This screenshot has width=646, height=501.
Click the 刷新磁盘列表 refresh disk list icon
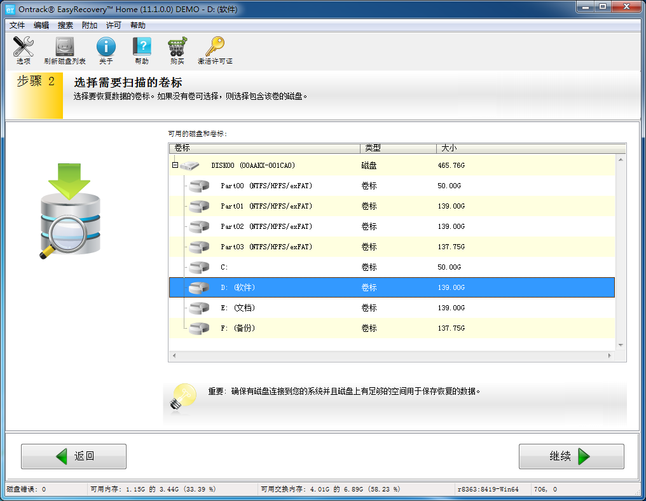65,47
